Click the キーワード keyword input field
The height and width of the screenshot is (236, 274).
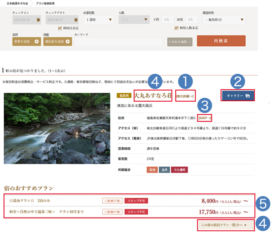(x=119, y=42)
